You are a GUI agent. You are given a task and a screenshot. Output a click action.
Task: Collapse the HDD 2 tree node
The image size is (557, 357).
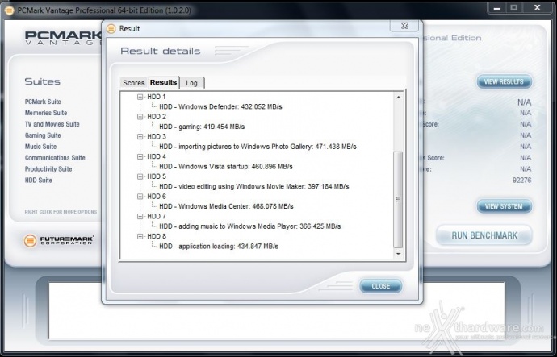point(140,117)
